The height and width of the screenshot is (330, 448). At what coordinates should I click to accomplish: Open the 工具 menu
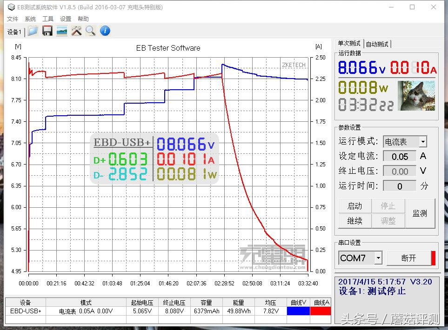pyautogui.click(x=48, y=19)
